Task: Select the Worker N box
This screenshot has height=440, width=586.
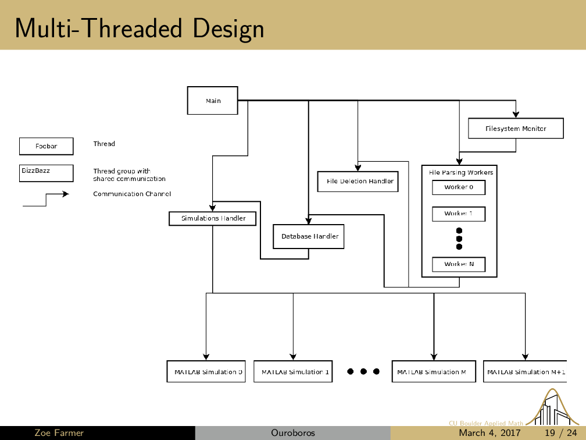Action: point(459,264)
